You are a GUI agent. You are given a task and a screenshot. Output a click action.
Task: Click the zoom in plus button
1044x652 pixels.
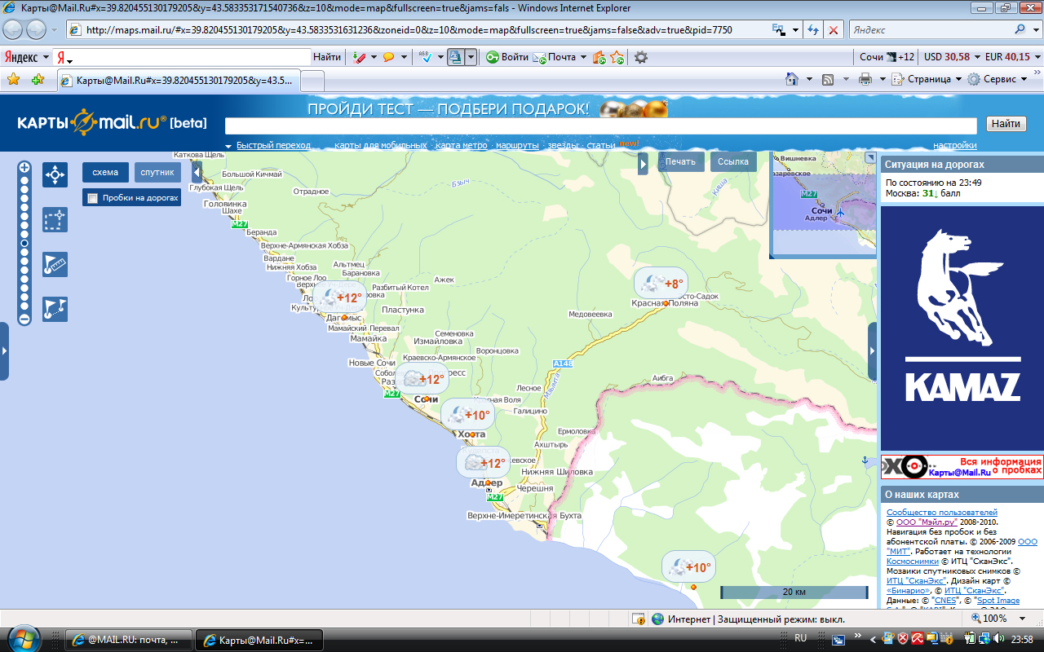[x=24, y=167]
